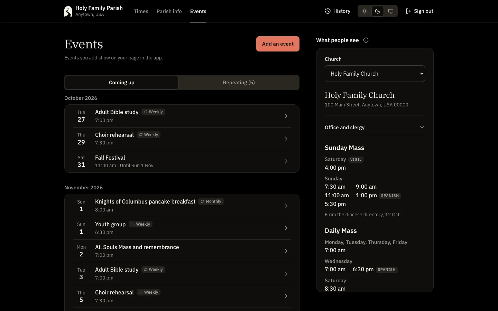Viewport: 498px width, 311px height.
Task: Go to the Times nav tab
Action: [x=141, y=11]
